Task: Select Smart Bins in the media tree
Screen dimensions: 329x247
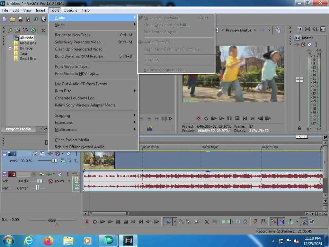Action: [x=28, y=59]
